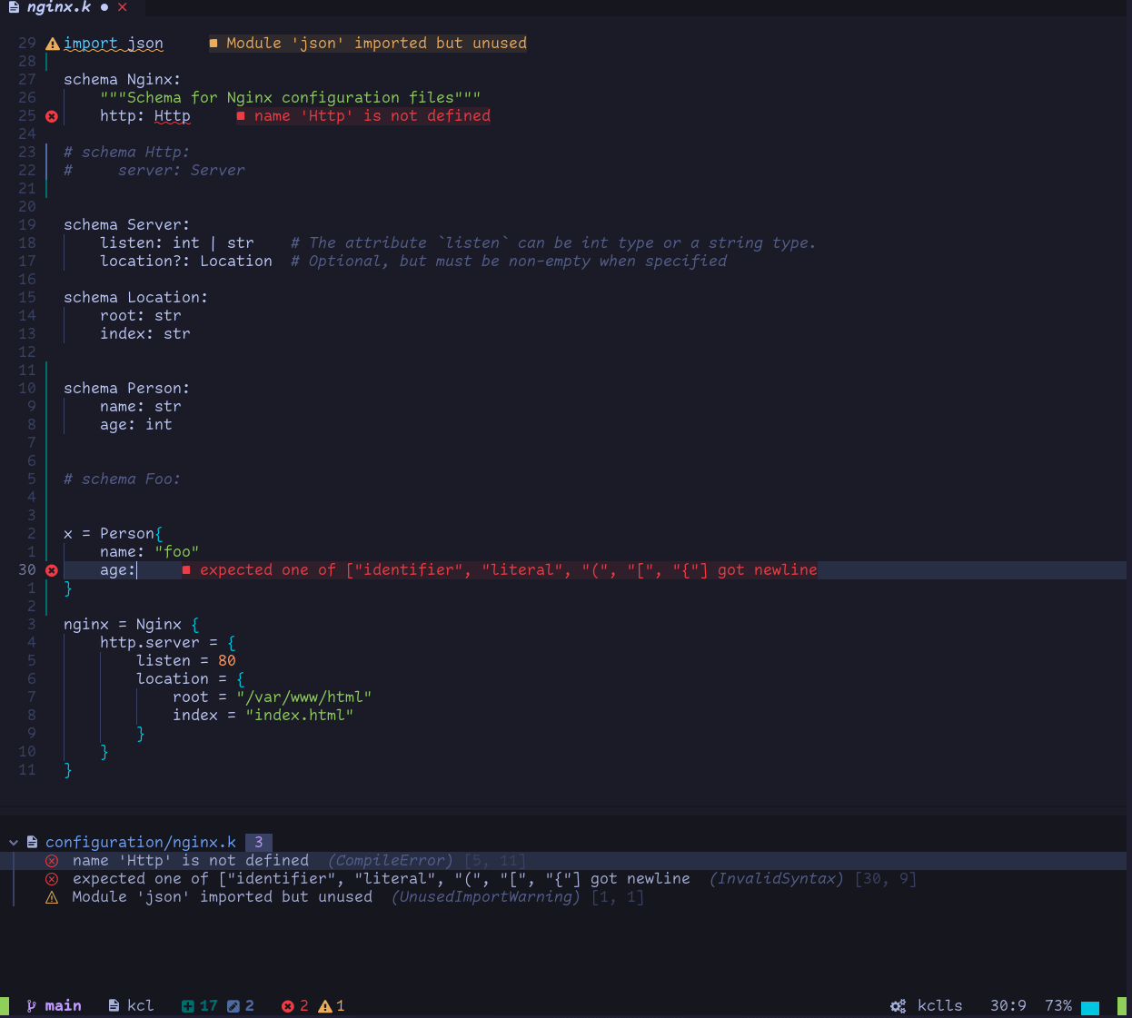This screenshot has height=1018, width=1132.
Task: Click the 'location?: Location' attribute
Action: (186, 262)
